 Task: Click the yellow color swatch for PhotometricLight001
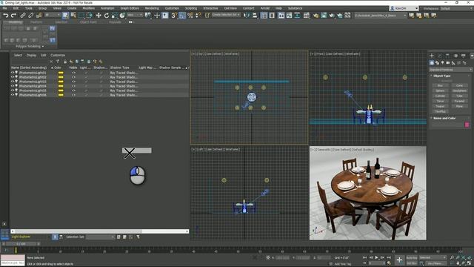(x=61, y=73)
